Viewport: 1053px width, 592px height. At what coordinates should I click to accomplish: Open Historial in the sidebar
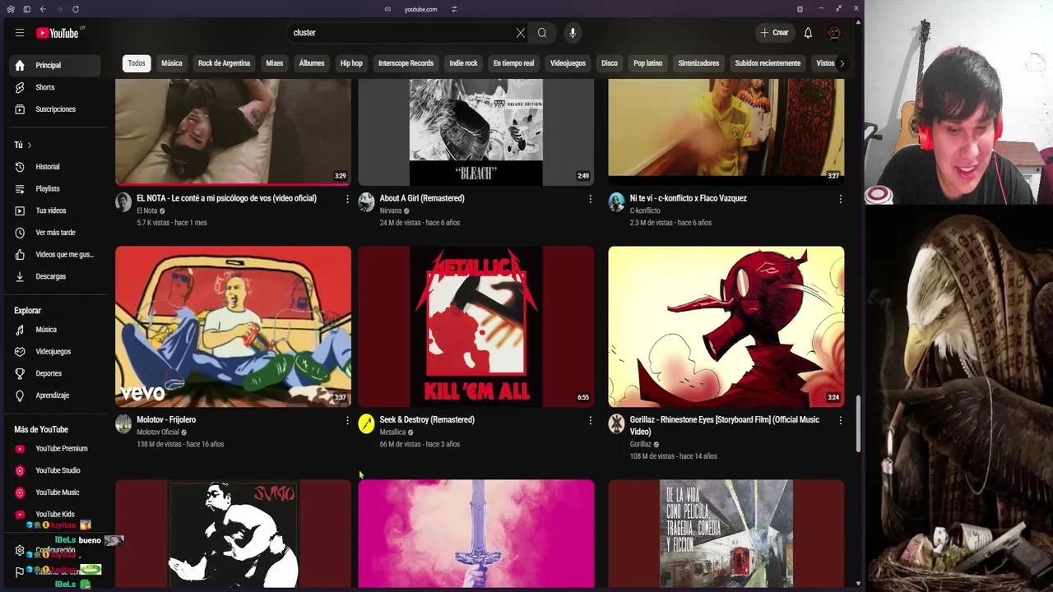coord(54,167)
